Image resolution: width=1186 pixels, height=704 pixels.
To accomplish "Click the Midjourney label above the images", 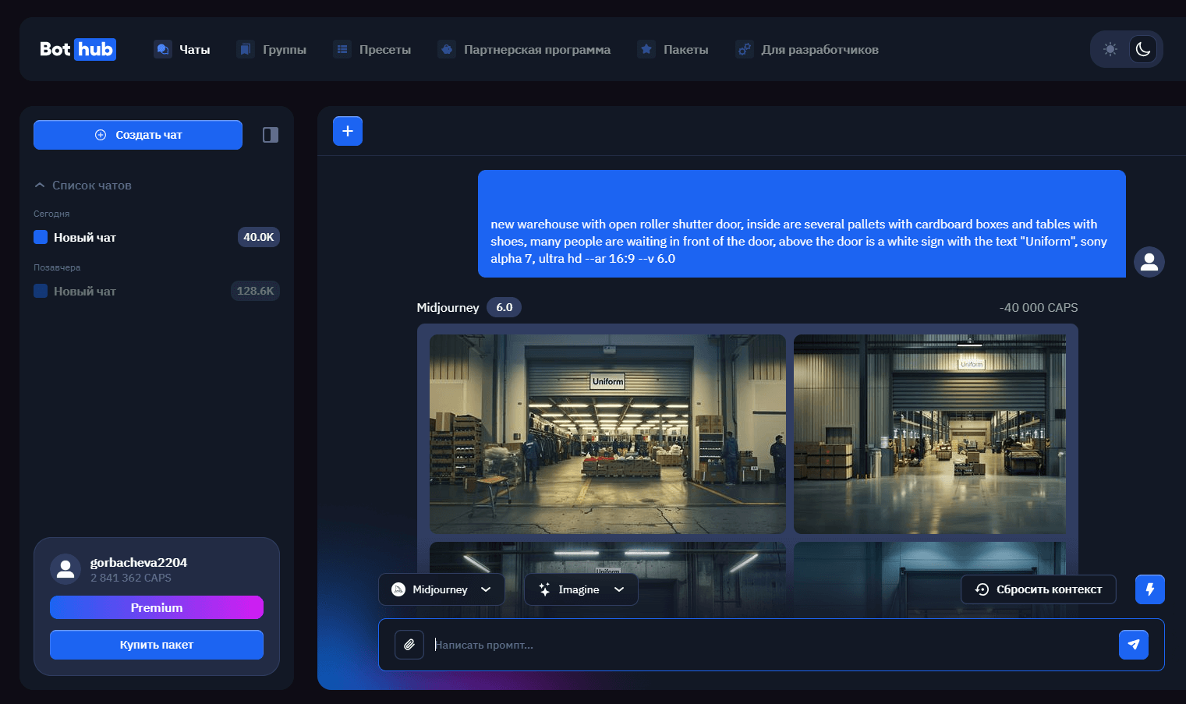I will (x=448, y=308).
